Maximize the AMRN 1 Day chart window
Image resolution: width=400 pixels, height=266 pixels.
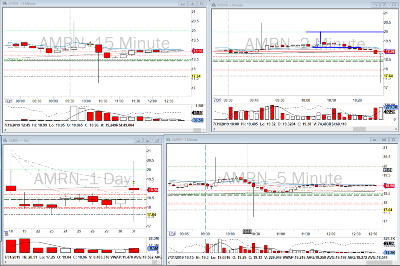[147, 140]
